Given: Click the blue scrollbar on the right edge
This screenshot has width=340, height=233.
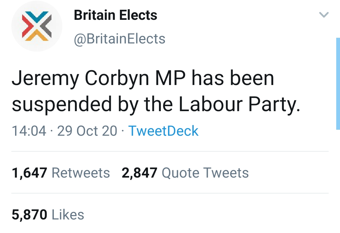Looking at the screenshot, I should pyautogui.click(x=338, y=83).
